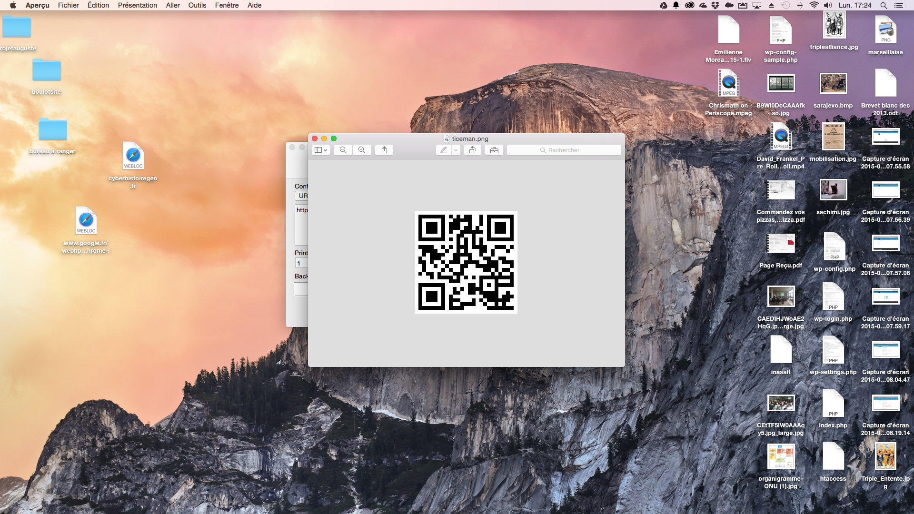Screen dimensions: 914x514
Task: Open the Fichier menu
Action: 69,5
